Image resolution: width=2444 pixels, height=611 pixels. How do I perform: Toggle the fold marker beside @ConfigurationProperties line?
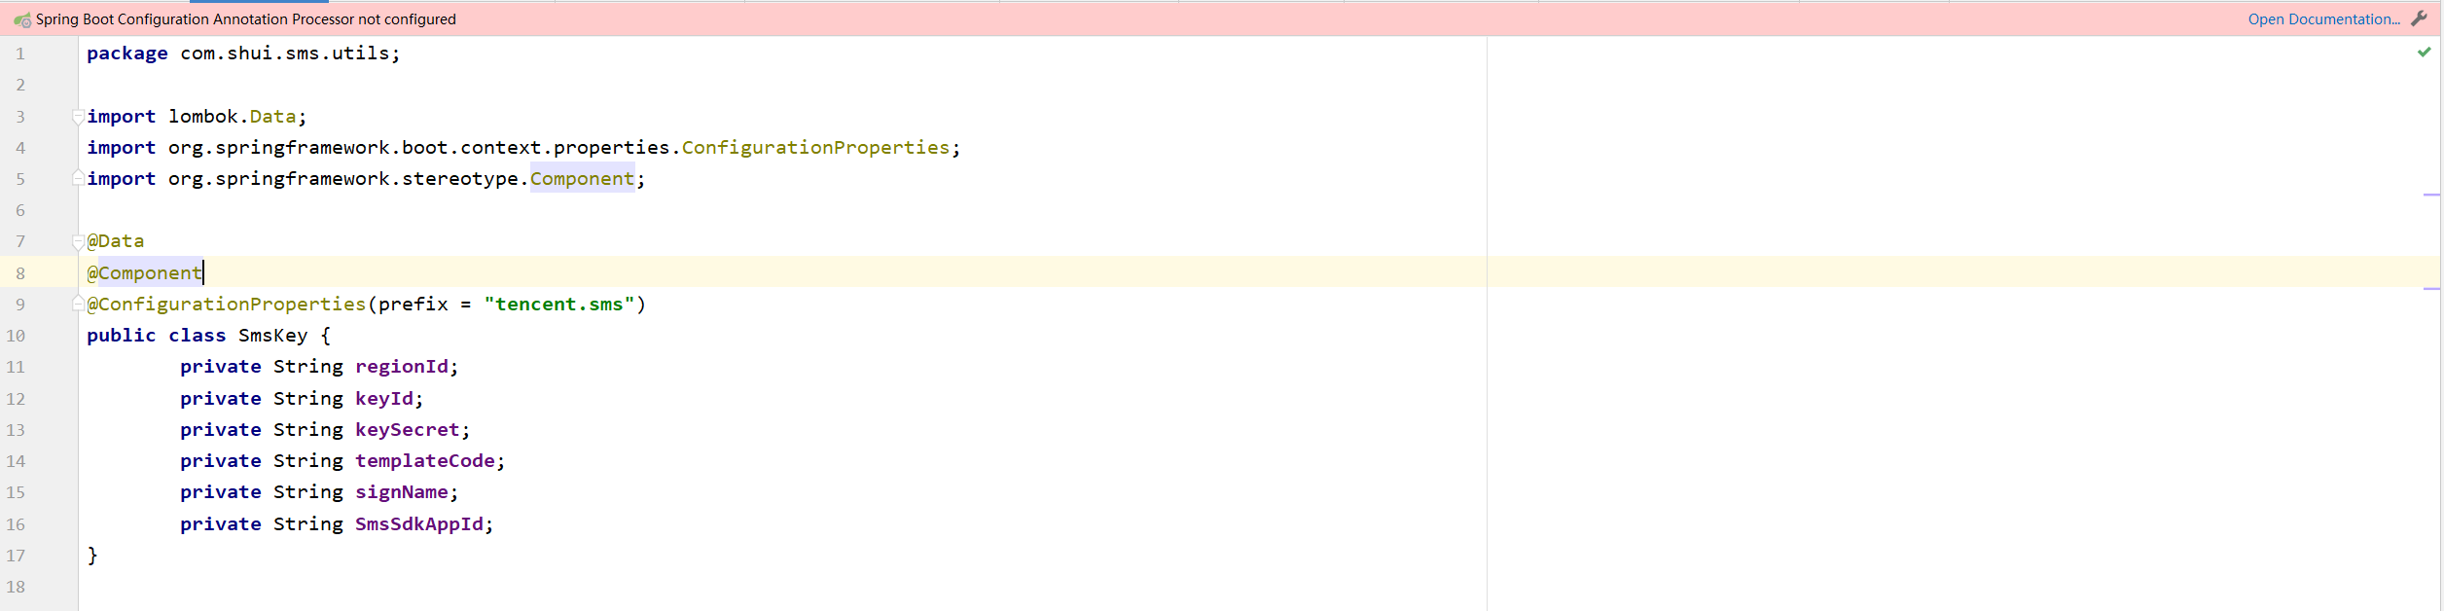tap(78, 304)
